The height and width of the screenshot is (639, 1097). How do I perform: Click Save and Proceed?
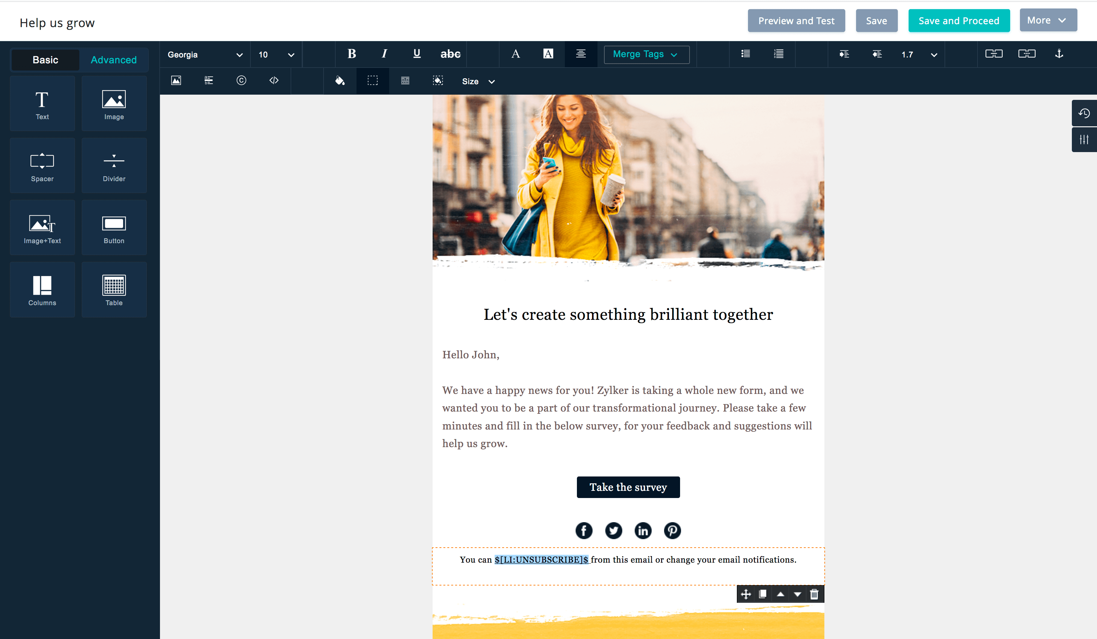pos(959,21)
